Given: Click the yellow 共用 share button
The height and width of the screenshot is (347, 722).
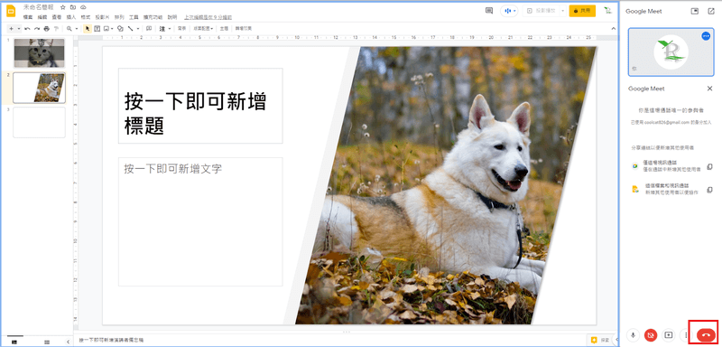Looking at the screenshot, I should coord(582,11).
